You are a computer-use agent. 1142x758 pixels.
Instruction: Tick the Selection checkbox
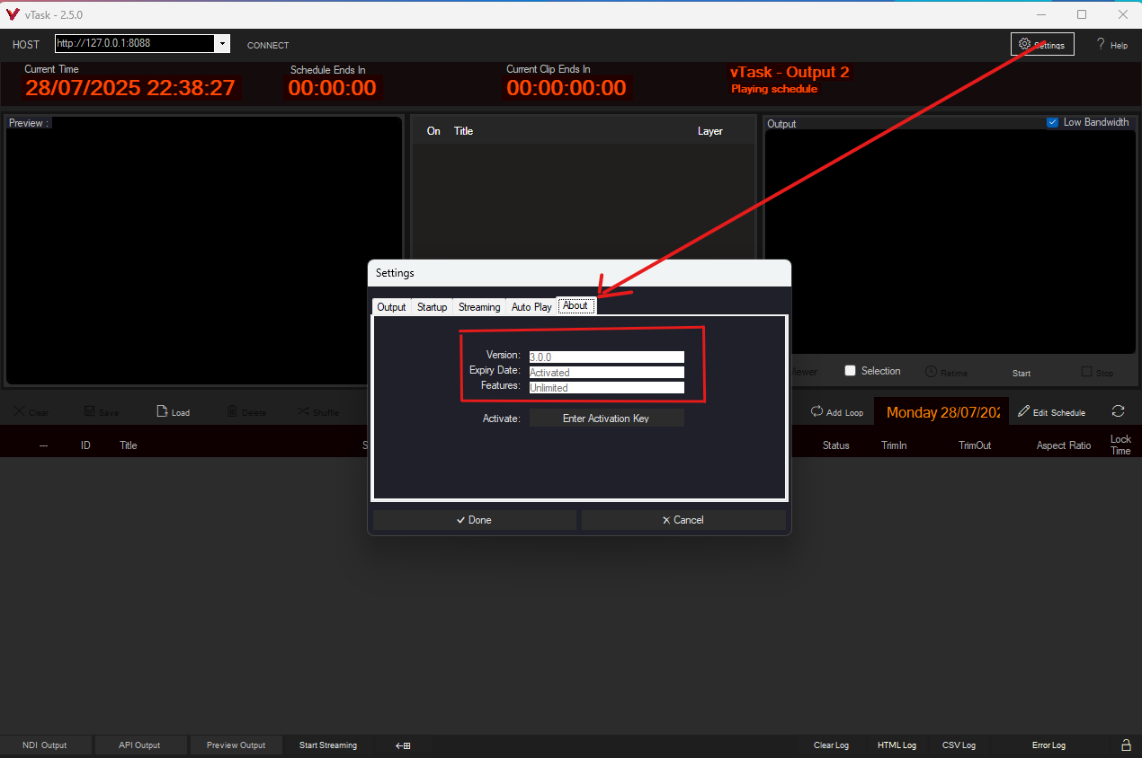click(x=850, y=371)
